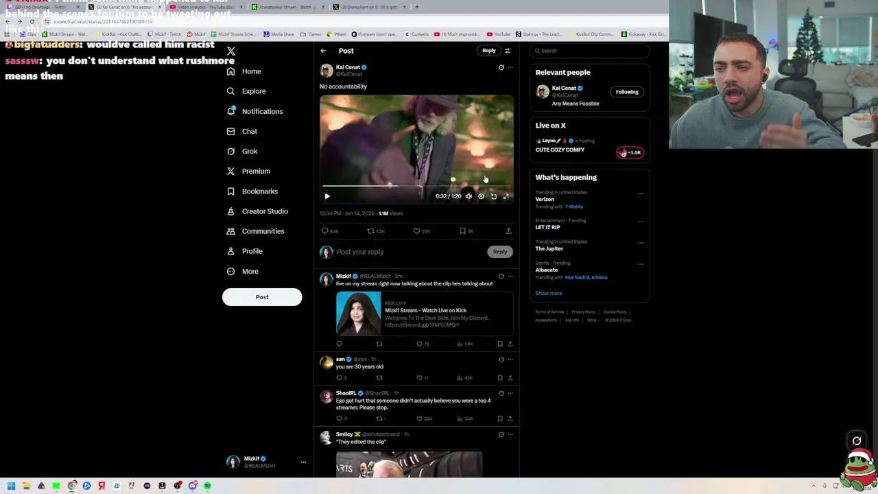The width and height of the screenshot is (878, 494).
Task: Open the Verizon trending topic
Action: click(545, 200)
